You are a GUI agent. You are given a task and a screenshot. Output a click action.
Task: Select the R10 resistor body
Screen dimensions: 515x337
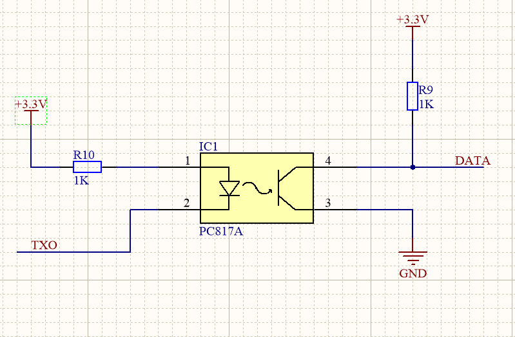(87, 168)
